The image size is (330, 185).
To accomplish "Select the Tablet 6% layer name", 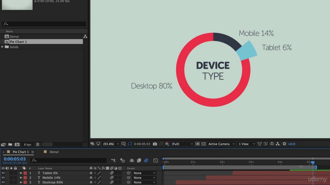I will [x=50, y=173].
